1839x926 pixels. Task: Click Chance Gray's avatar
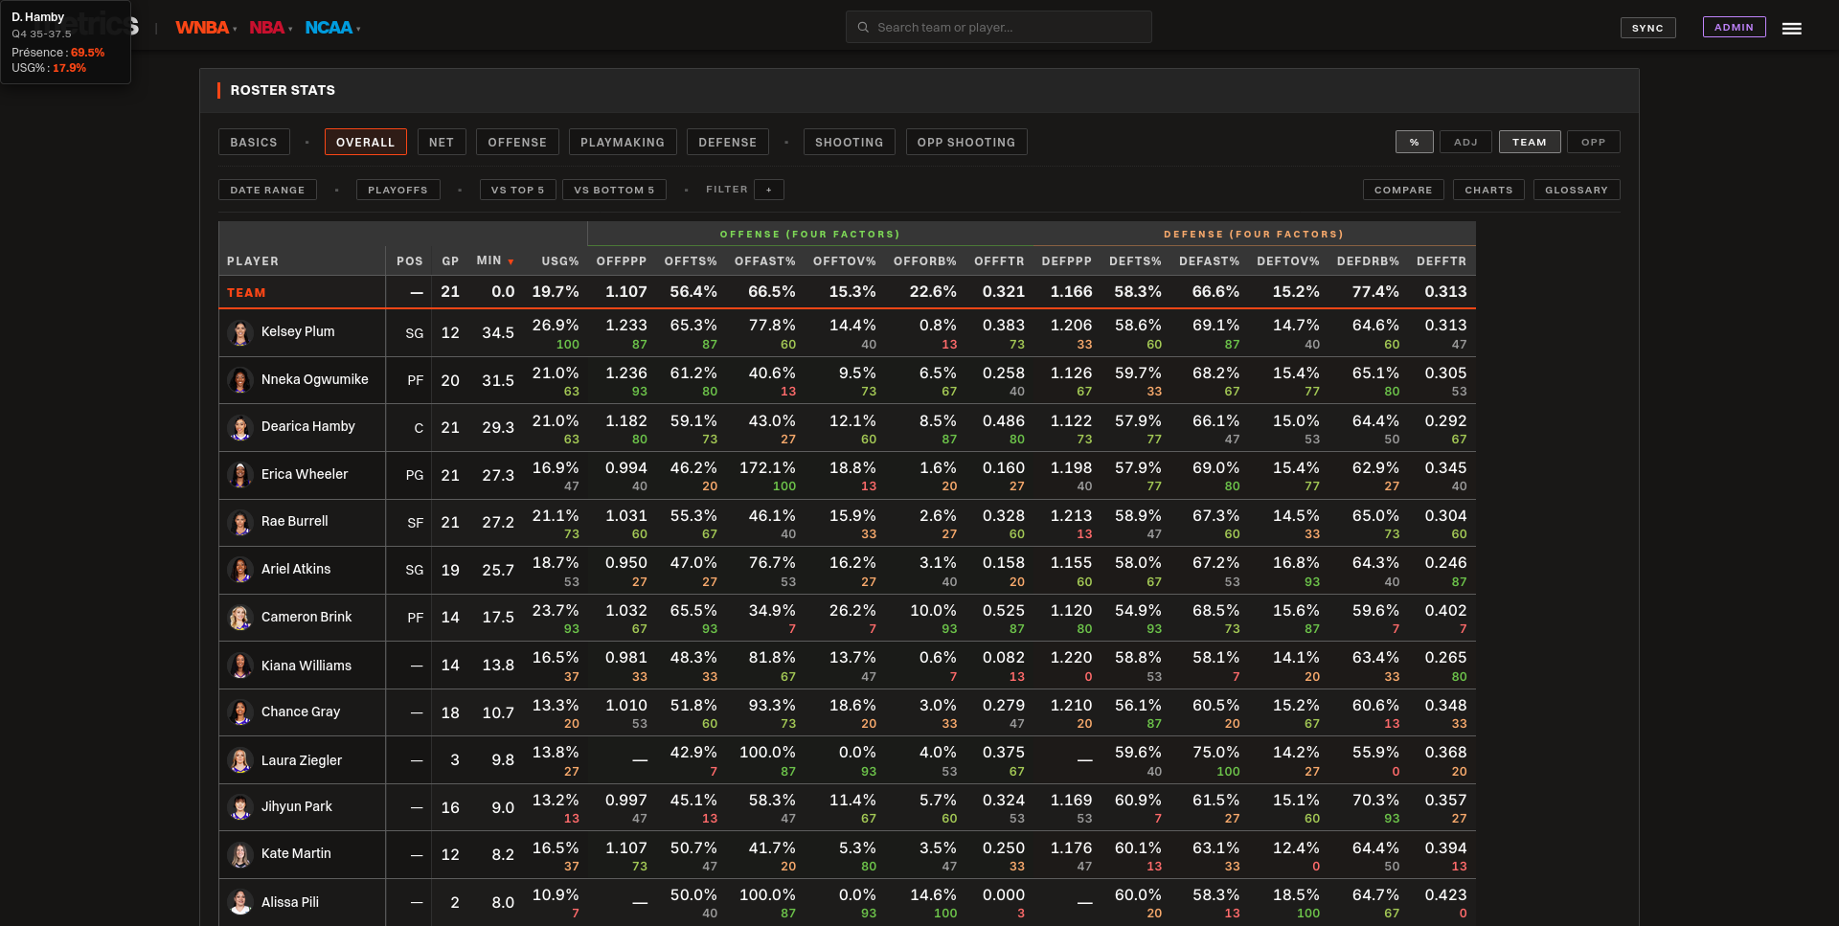point(240,712)
